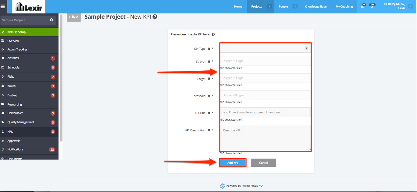Open the notifications icon with badge 785
This screenshot has height=192, width=417.
(371, 6)
